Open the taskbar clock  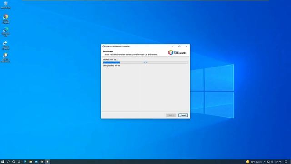pos(278,162)
